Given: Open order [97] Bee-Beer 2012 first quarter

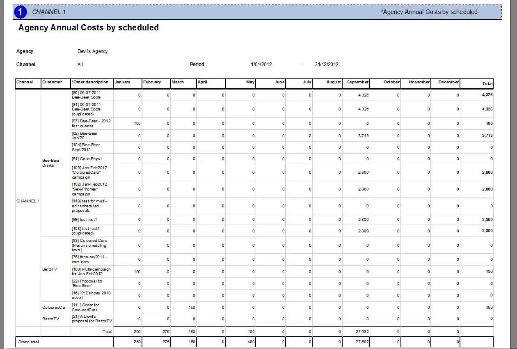Looking at the screenshot, I should click(x=91, y=124).
